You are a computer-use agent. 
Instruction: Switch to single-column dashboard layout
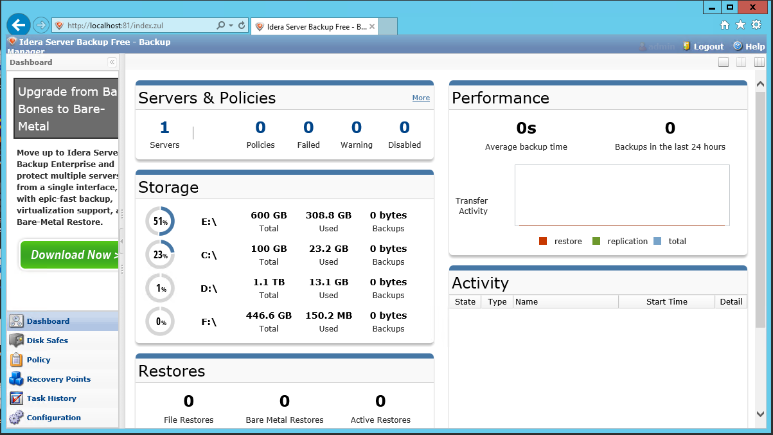(724, 62)
